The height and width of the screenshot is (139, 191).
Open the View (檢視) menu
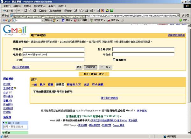click(27, 6)
